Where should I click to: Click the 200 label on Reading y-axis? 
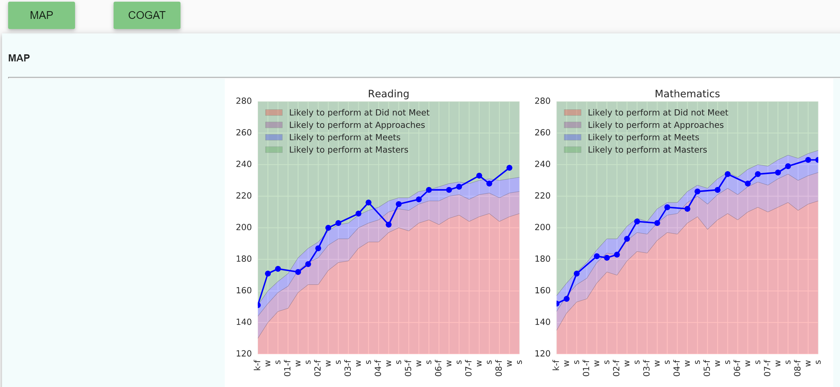pyautogui.click(x=244, y=227)
